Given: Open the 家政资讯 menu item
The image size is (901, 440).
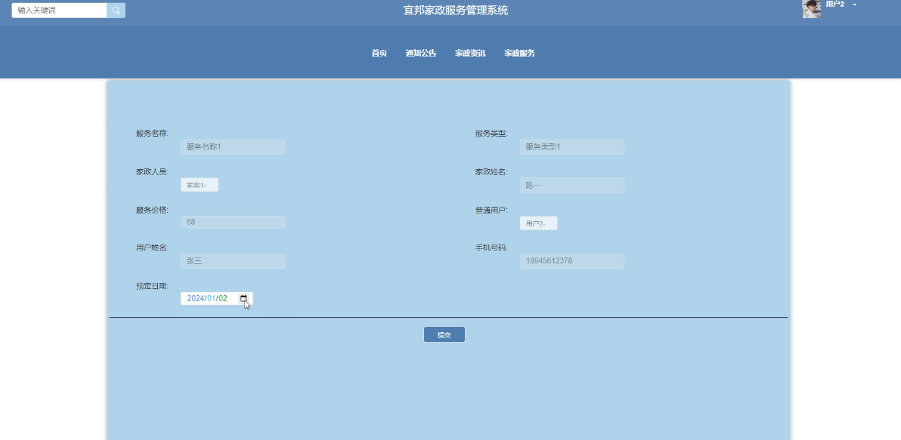Looking at the screenshot, I should click(x=471, y=53).
